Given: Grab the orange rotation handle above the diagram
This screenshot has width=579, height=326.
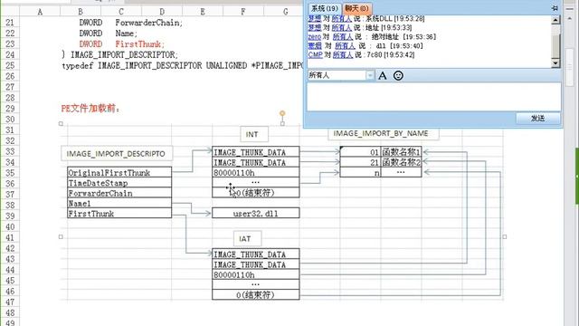Looking at the screenshot, I should [x=282, y=113].
